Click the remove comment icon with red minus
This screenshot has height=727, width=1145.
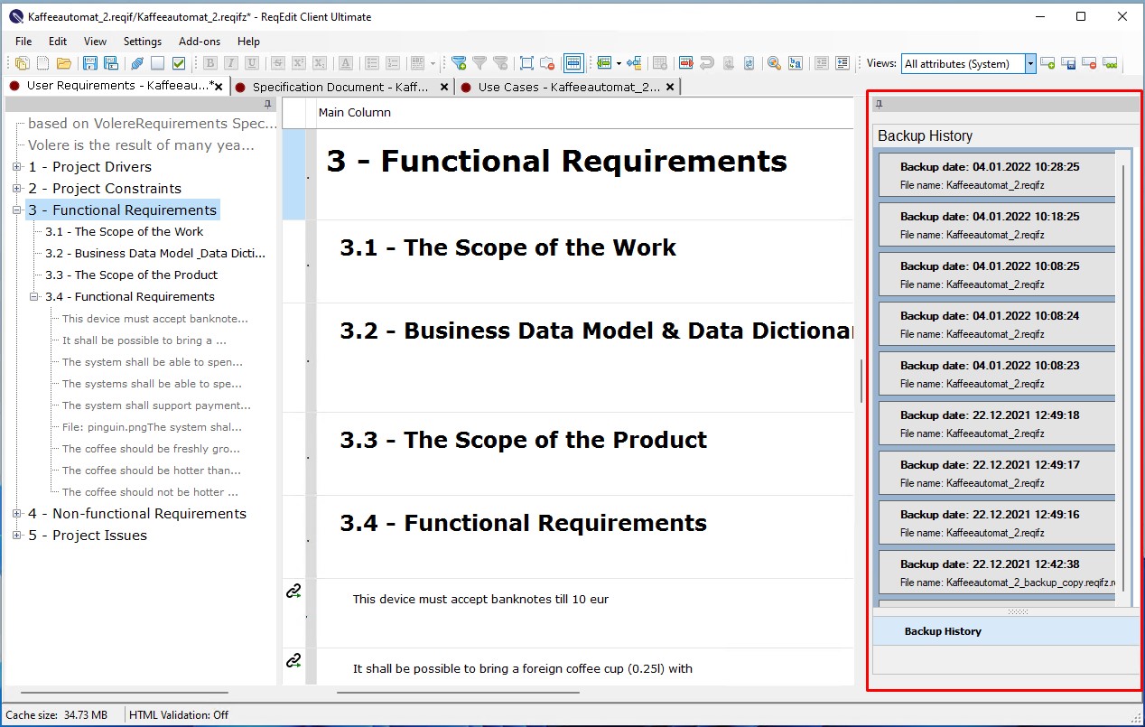pos(547,63)
